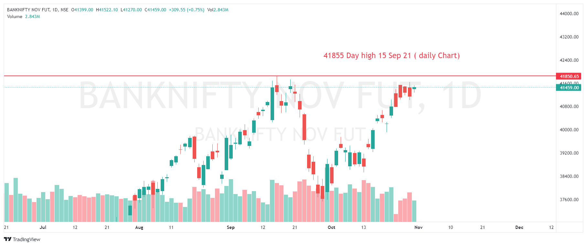Click the red 41850.65 price label

click(569, 77)
